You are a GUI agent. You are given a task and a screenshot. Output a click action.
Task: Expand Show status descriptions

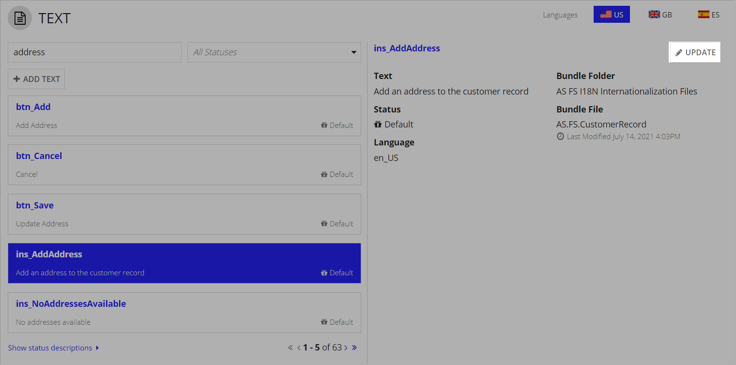point(54,348)
